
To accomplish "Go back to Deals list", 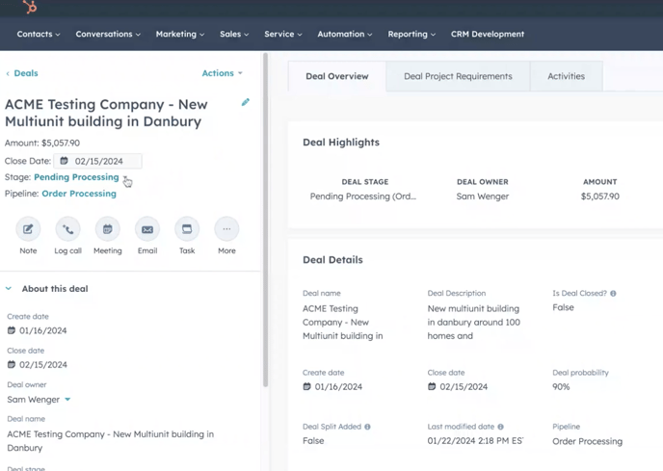I will (x=22, y=73).
